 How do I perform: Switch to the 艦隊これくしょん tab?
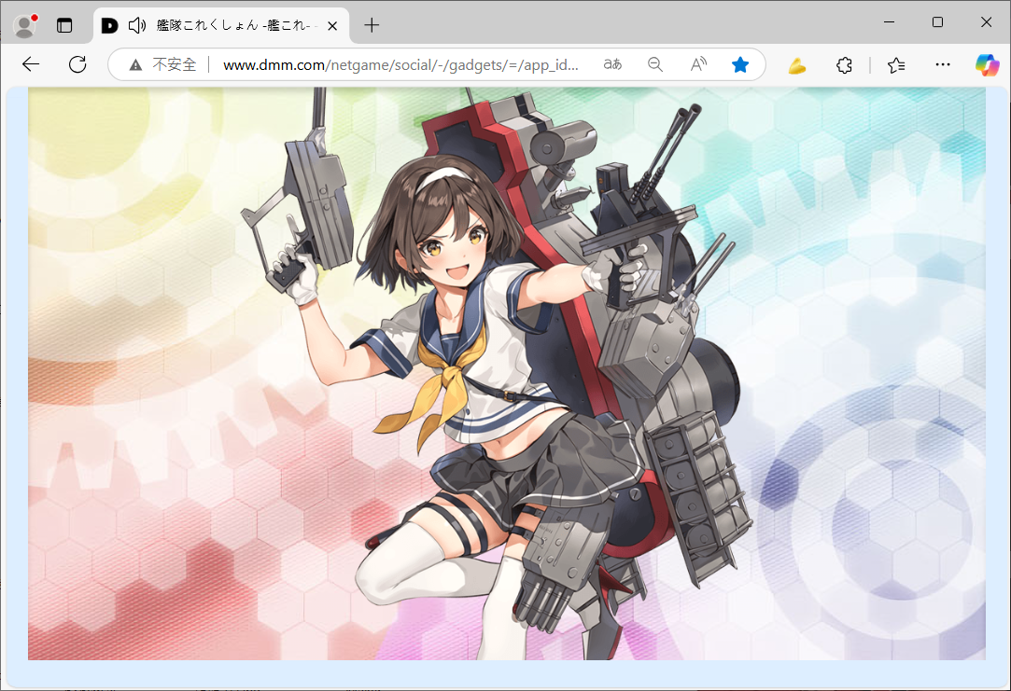coord(222,26)
